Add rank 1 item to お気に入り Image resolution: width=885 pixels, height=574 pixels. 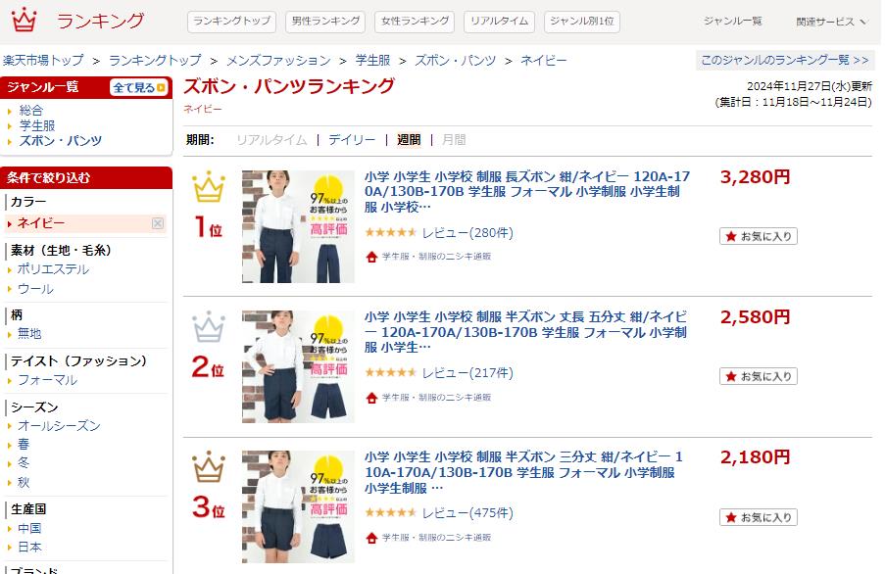[x=758, y=236]
